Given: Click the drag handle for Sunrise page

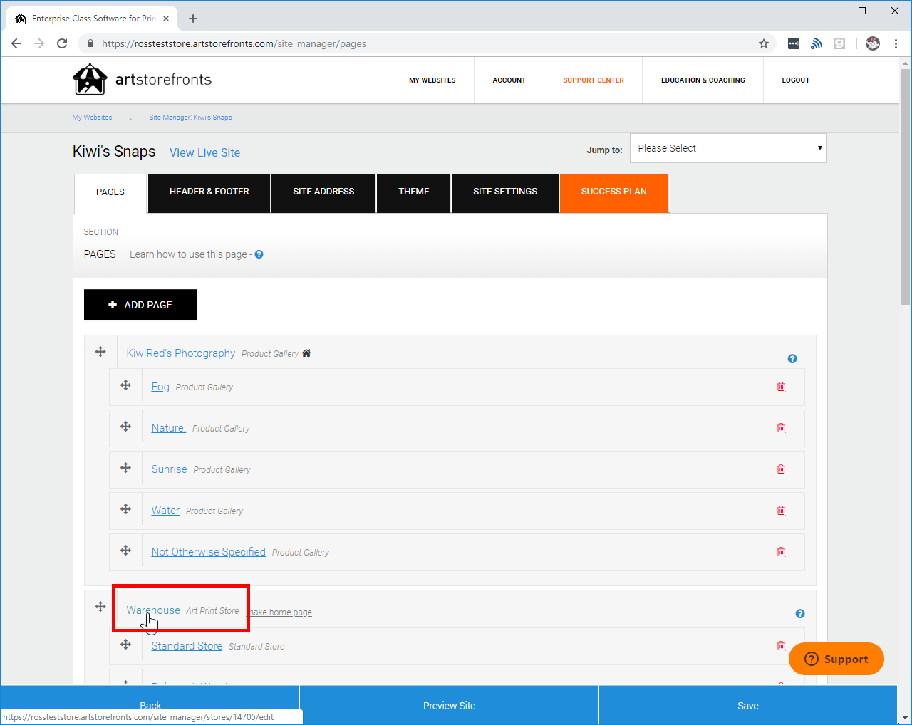Looking at the screenshot, I should pyautogui.click(x=125, y=468).
